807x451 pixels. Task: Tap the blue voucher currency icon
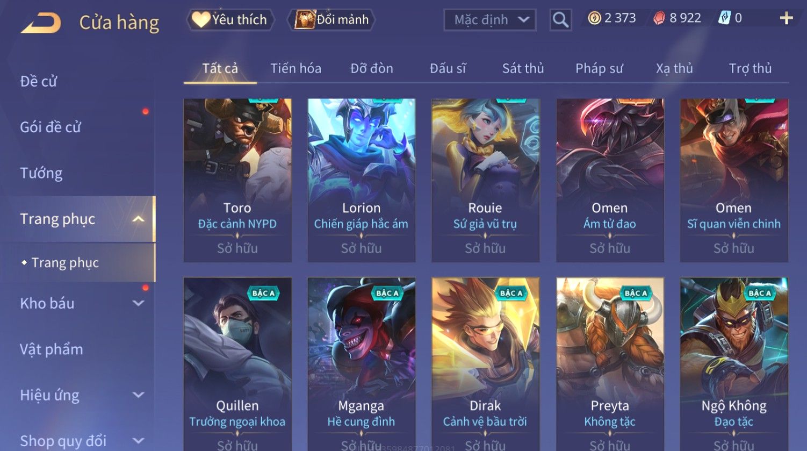724,18
